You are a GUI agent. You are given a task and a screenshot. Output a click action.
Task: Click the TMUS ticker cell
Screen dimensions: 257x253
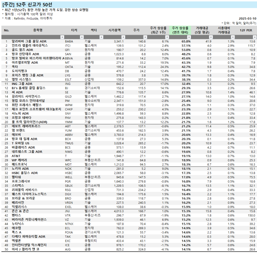click(69, 143)
